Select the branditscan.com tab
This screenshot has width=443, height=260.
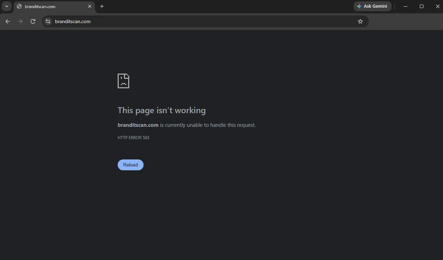[x=54, y=7]
